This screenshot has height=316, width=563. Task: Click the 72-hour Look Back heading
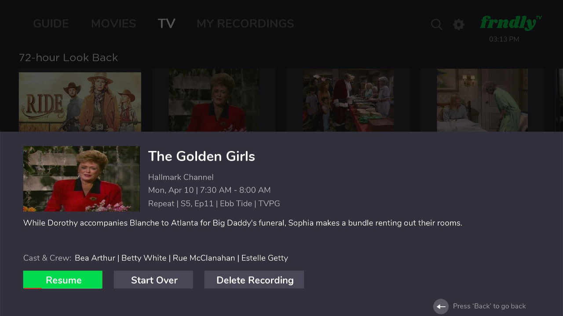tap(68, 57)
